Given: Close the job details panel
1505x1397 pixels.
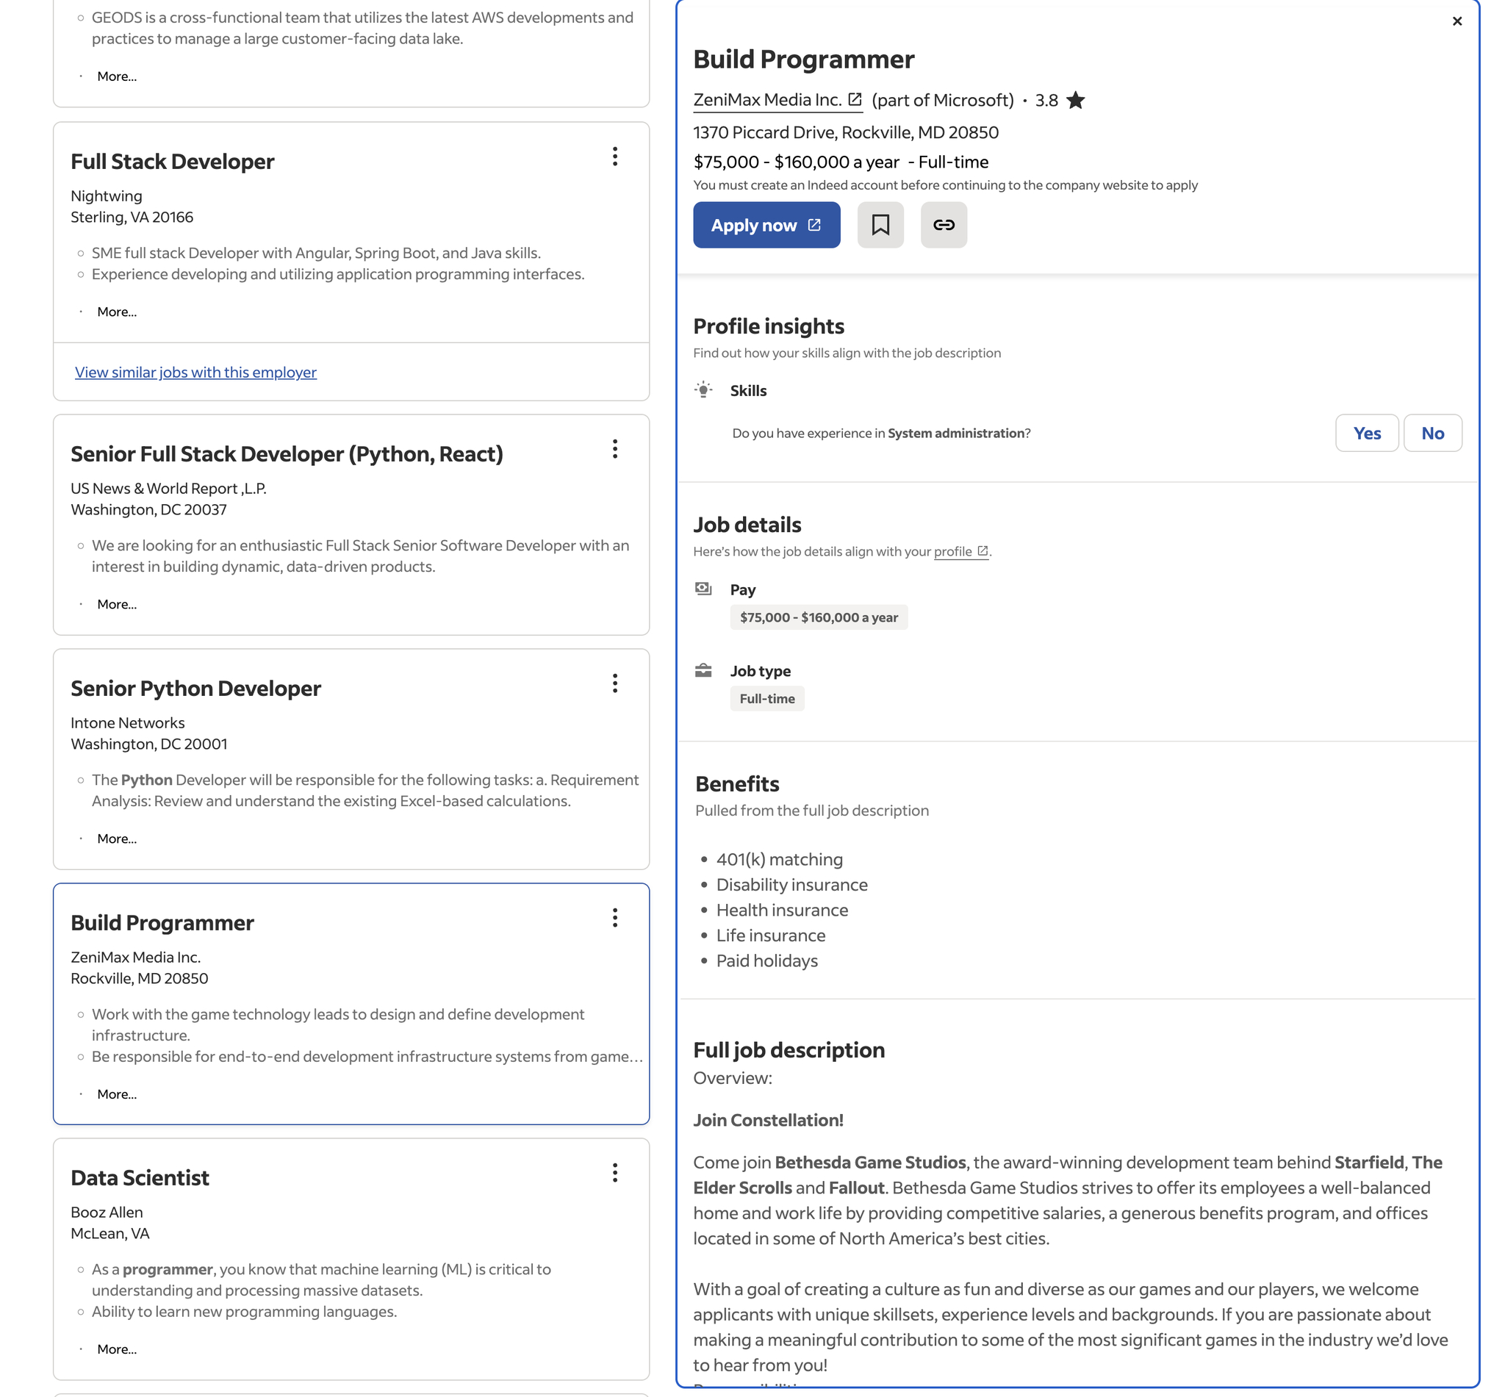Looking at the screenshot, I should coord(1456,21).
